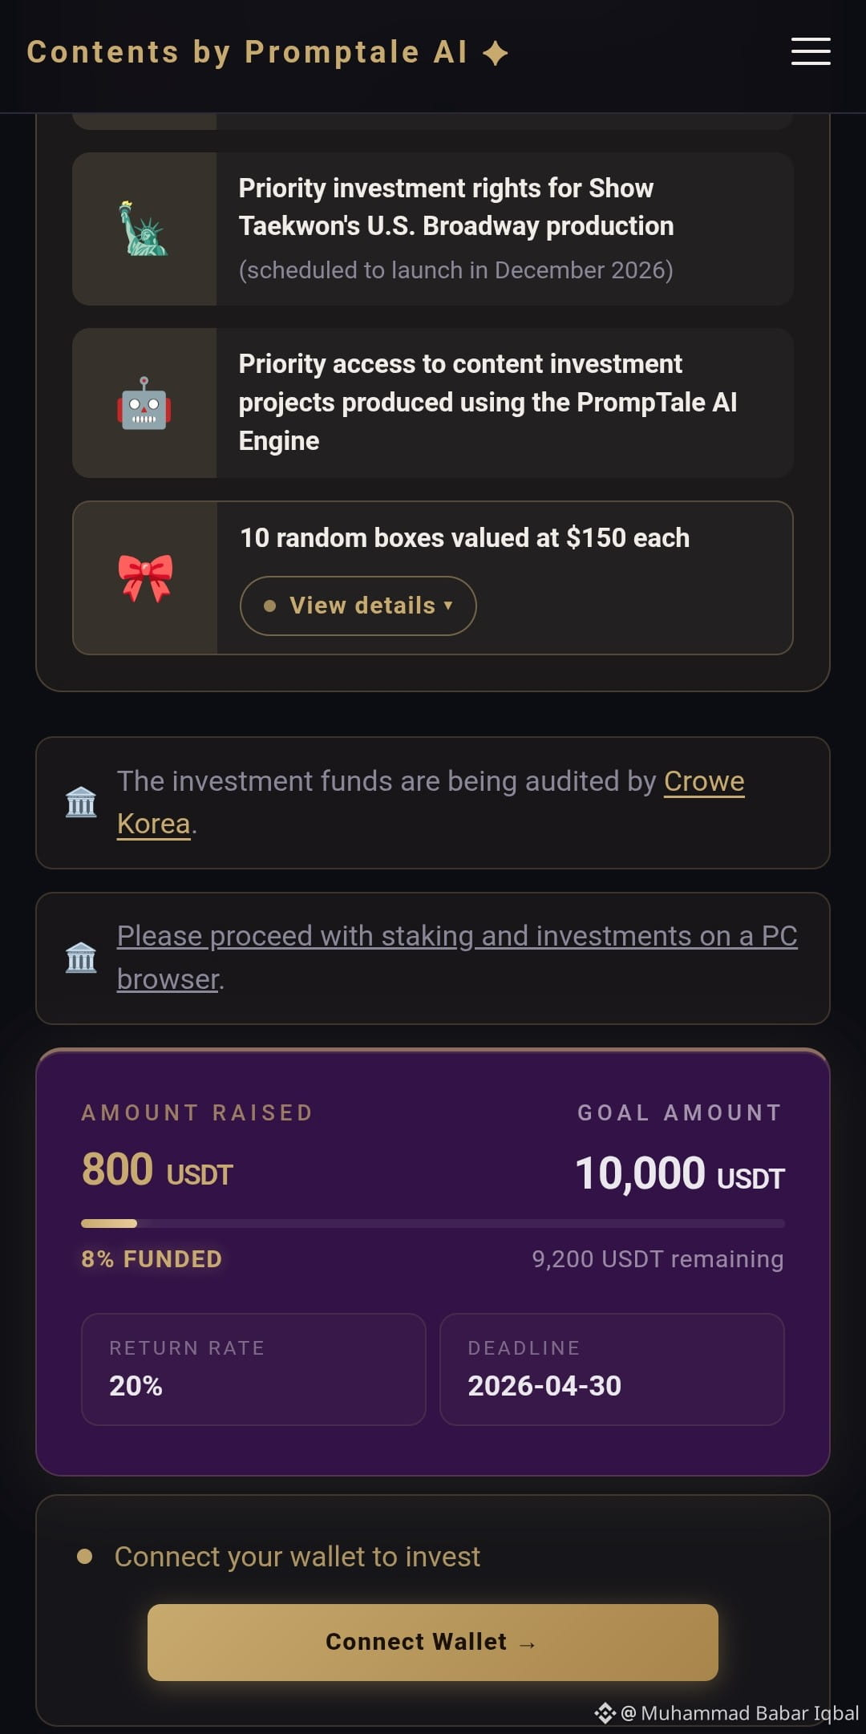Click the PrompTale AI Engine access card
The width and height of the screenshot is (866, 1734).
pos(433,403)
